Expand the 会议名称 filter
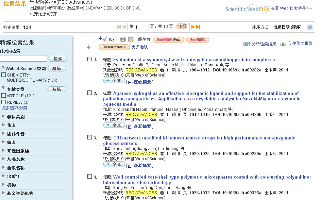 [3, 167]
